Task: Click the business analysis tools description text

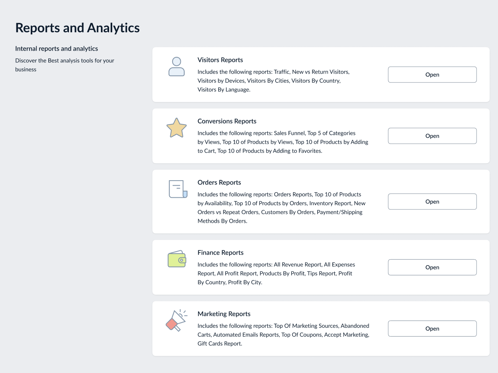Action: tap(65, 65)
